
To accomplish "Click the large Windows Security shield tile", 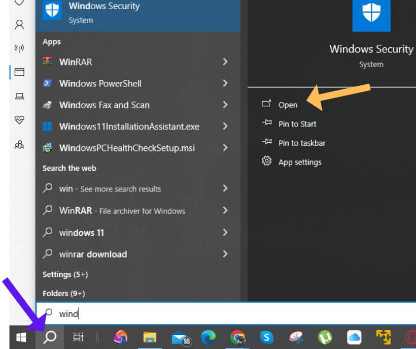I will pos(371,15).
